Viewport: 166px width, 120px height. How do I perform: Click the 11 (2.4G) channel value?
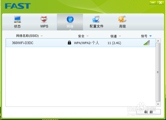click(x=114, y=43)
